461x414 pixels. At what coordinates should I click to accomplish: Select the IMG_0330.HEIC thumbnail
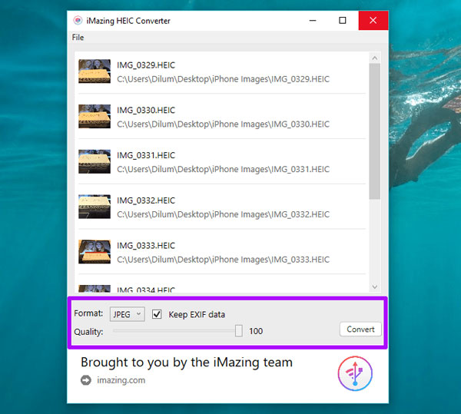[x=95, y=116]
